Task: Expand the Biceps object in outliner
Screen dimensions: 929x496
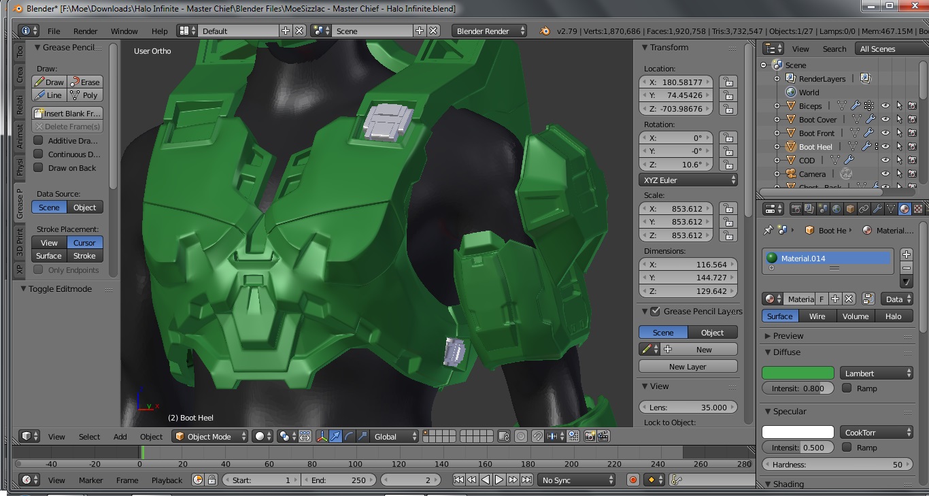Action: pyautogui.click(x=777, y=106)
